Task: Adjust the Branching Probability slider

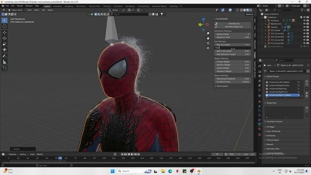Action: pyautogui.click(x=232, y=79)
